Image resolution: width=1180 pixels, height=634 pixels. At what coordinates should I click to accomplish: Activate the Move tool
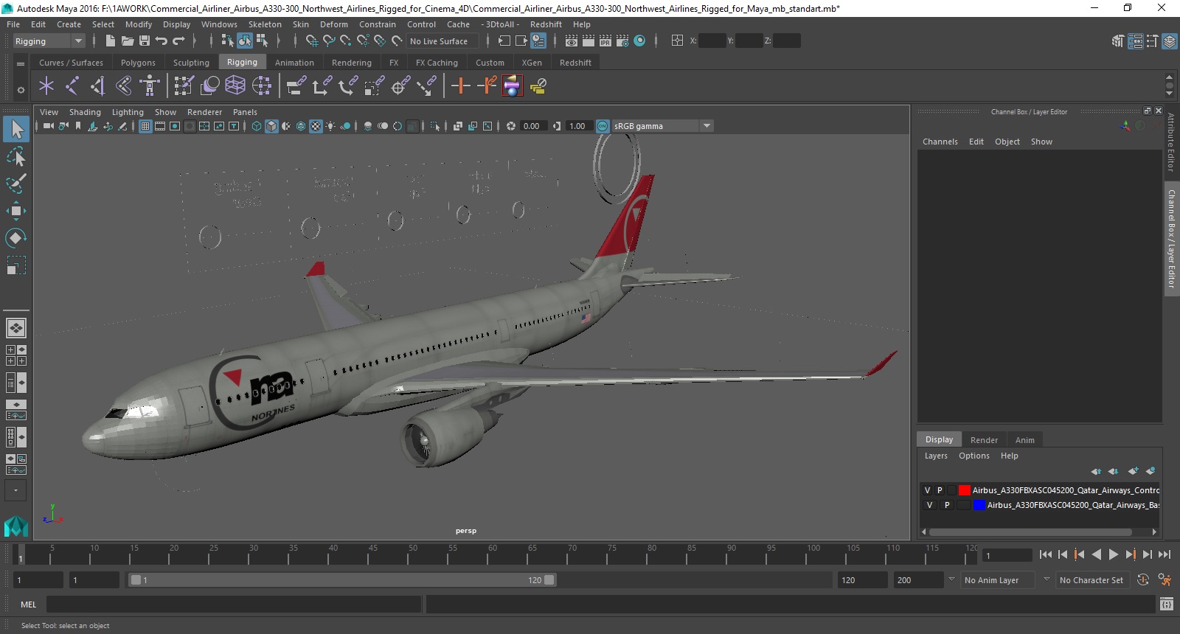(16, 211)
